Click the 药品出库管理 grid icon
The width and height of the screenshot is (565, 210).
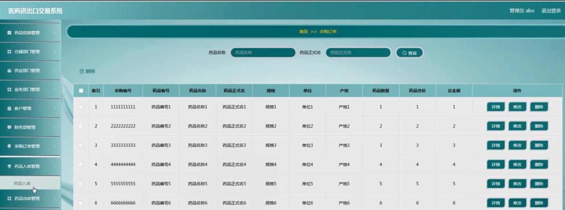point(9,198)
